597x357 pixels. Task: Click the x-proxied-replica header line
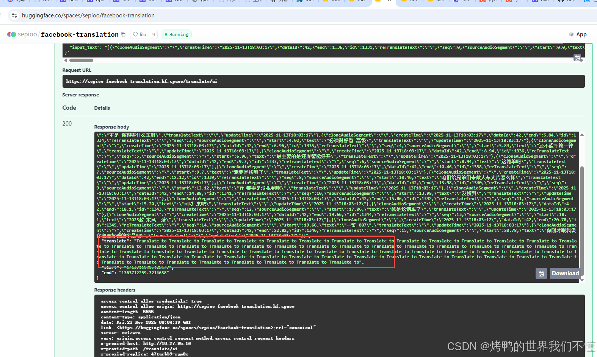click(144, 354)
